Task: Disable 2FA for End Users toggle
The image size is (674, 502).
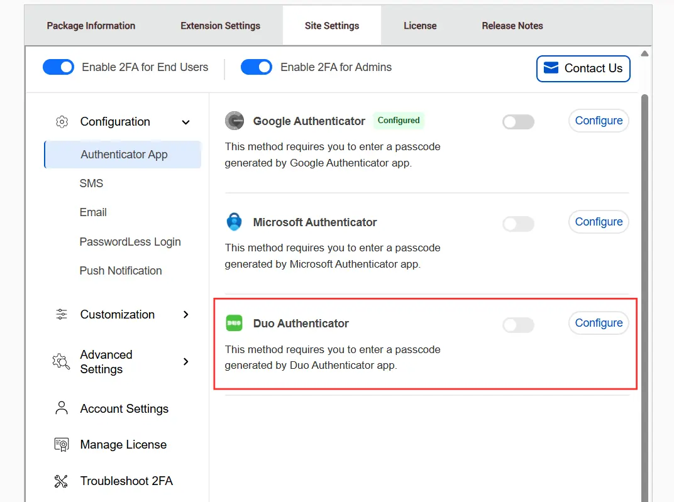Action: click(58, 67)
